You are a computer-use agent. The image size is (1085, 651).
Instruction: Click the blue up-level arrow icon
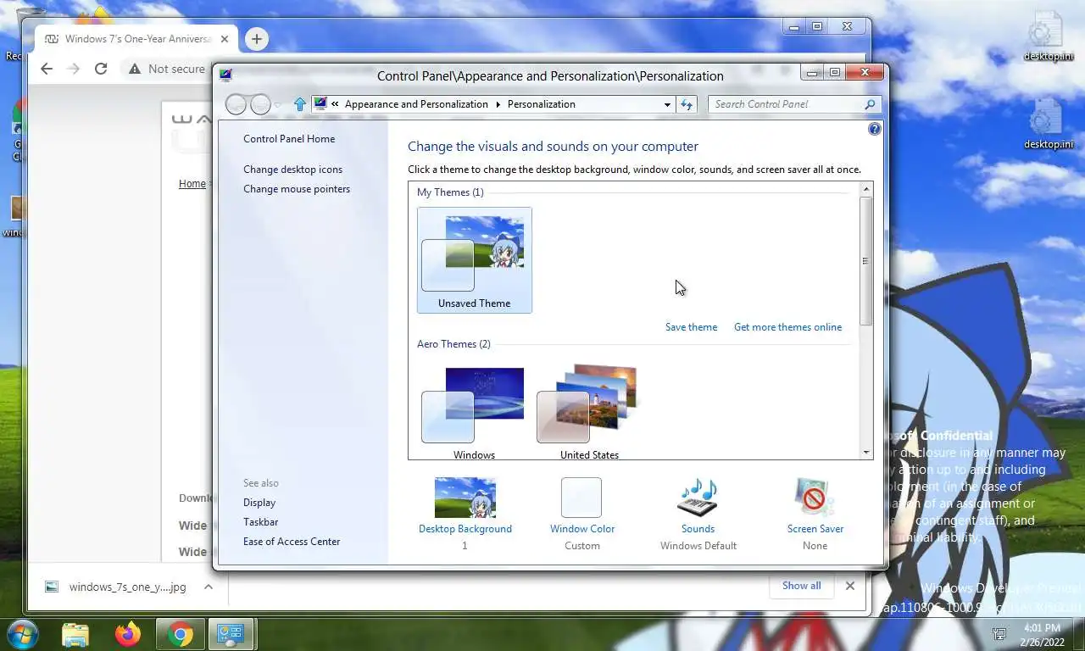(x=299, y=104)
